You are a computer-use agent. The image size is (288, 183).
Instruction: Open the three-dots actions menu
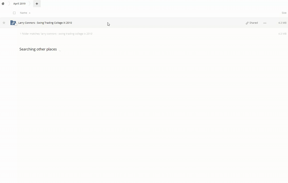pyautogui.click(x=265, y=23)
